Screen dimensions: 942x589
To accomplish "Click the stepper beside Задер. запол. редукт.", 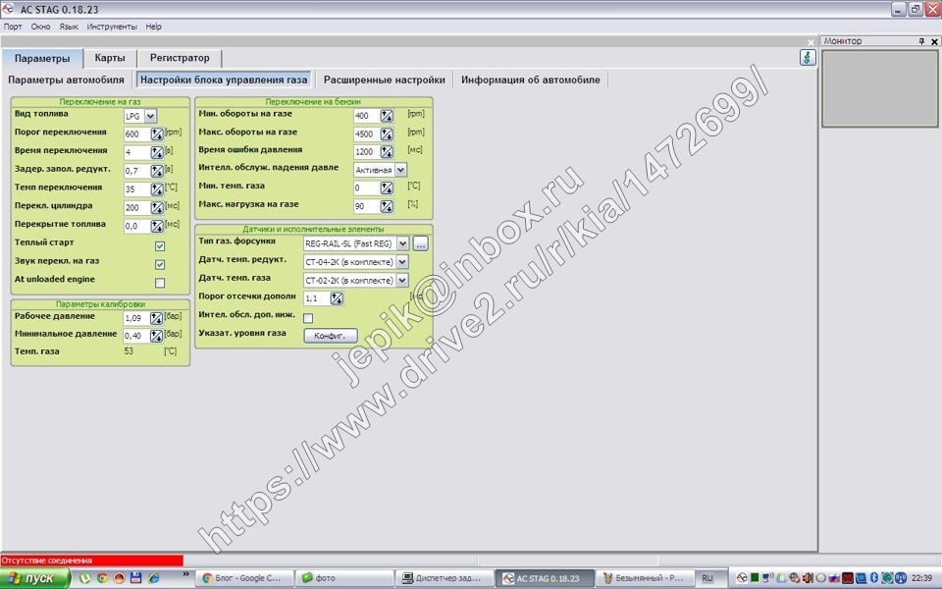I will (157, 171).
